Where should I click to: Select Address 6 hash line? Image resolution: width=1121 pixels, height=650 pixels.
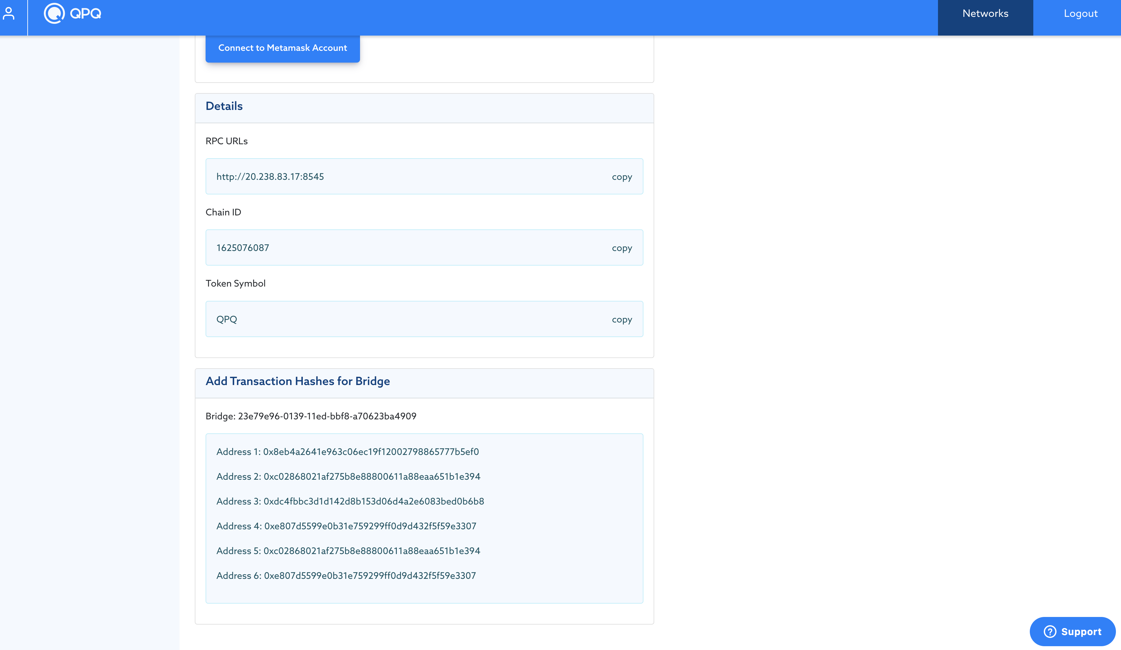pos(346,576)
